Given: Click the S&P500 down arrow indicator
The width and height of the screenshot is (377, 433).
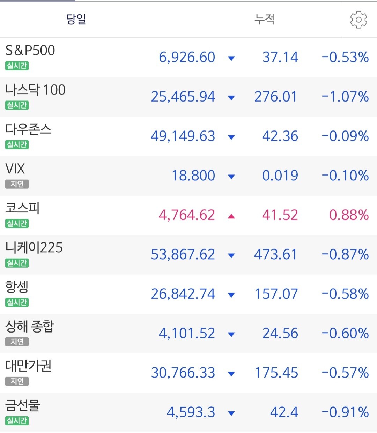Looking at the screenshot, I should [x=231, y=58].
